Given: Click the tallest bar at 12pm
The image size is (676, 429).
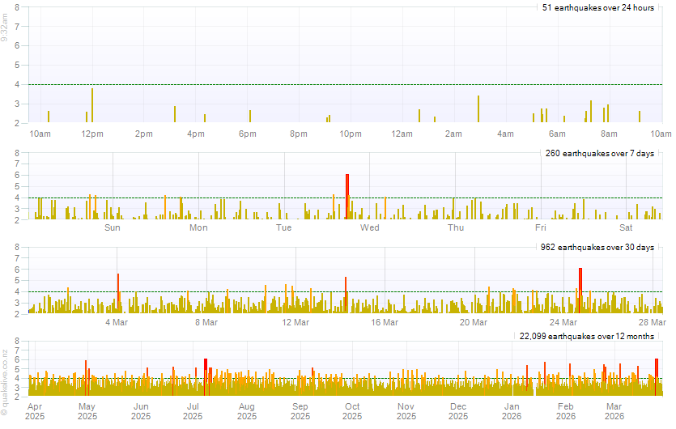Looking at the screenshot, I should click(92, 105).
